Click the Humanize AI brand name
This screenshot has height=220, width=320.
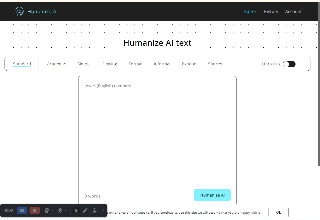click(42, 12)
